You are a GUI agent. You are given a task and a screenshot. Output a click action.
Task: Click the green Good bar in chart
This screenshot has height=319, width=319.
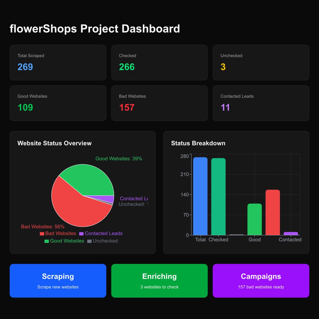pos(254,219)
